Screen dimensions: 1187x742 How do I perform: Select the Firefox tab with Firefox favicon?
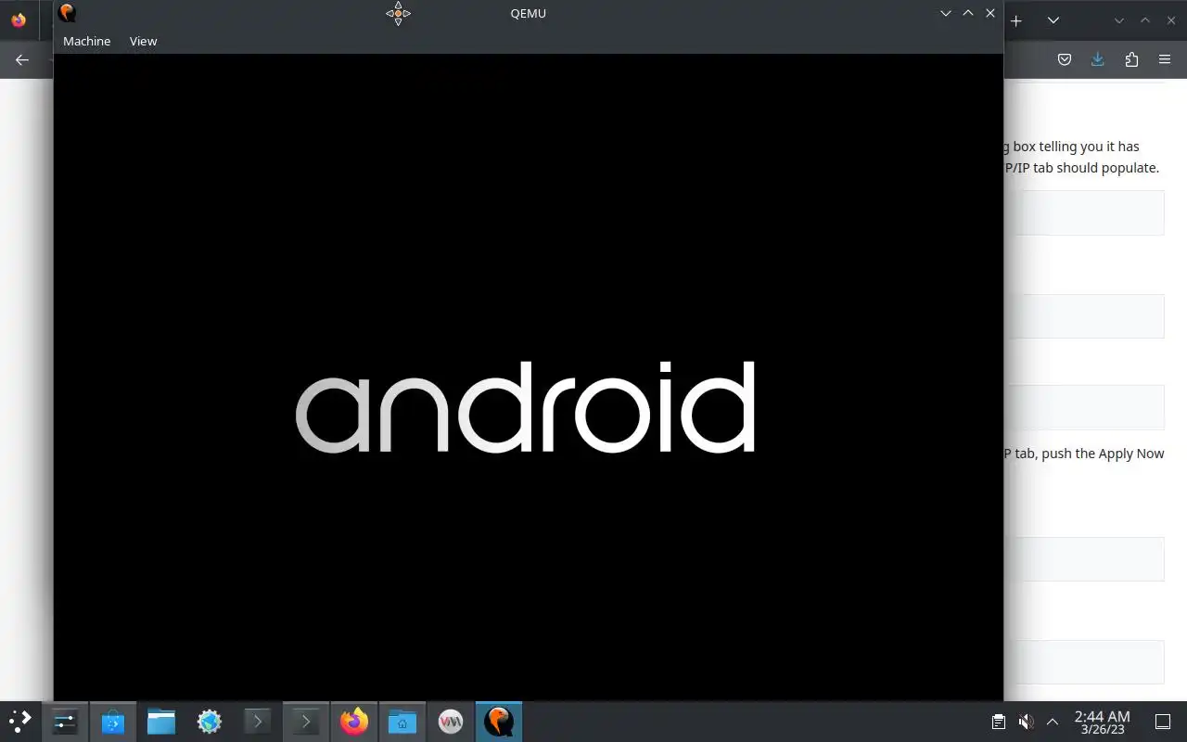click(19, 20)
